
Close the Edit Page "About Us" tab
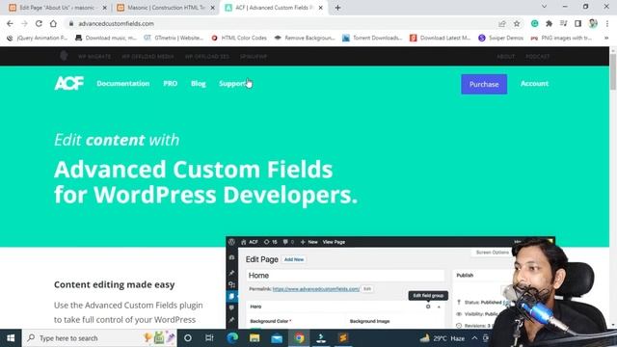105,8
